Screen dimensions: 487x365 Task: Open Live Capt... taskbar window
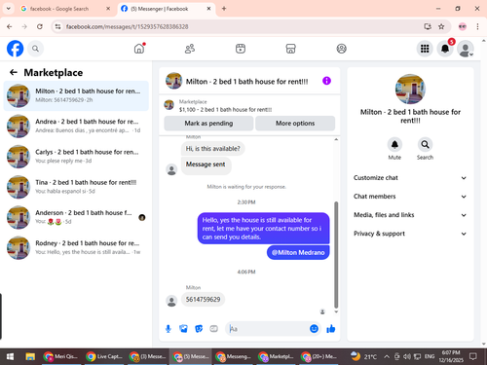coord(104,357)
